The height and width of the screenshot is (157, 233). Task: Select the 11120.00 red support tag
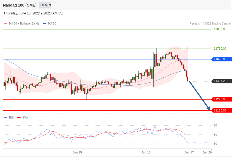point(221,110)
